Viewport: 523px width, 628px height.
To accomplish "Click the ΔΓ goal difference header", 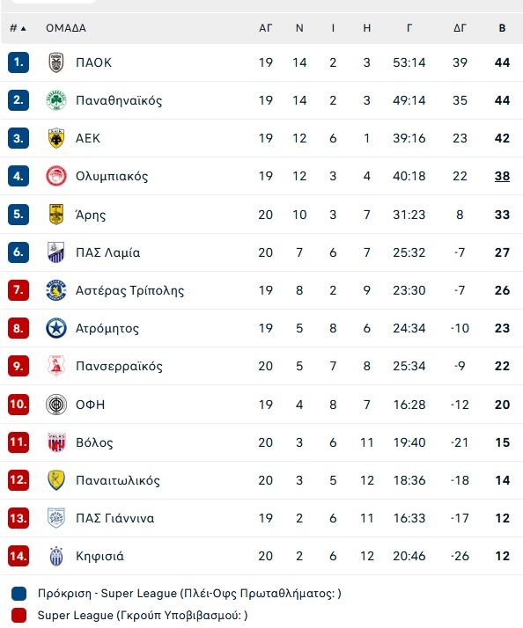I will tap(460, 28).
